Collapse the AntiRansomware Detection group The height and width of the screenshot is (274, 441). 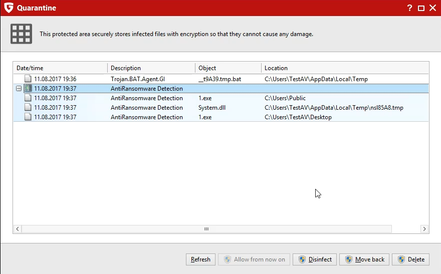19,89
